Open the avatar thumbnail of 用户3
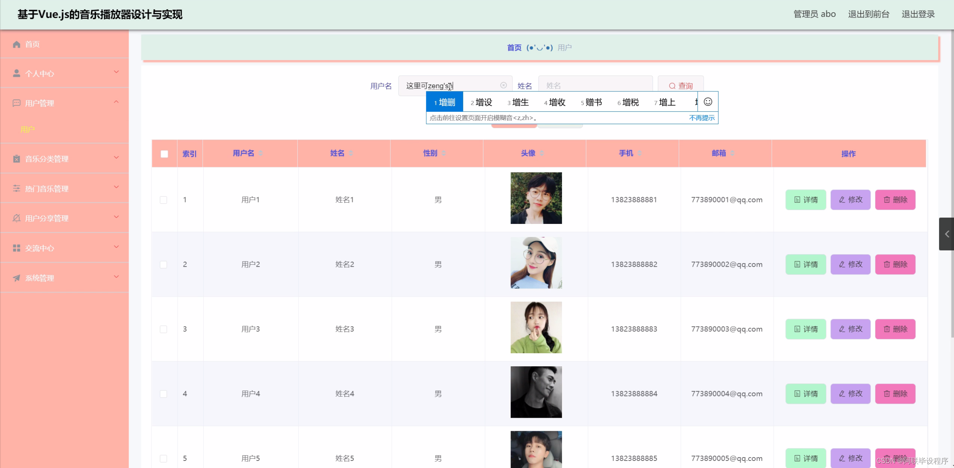The width and height of the screenshot is (954, 468). [536, 327]
